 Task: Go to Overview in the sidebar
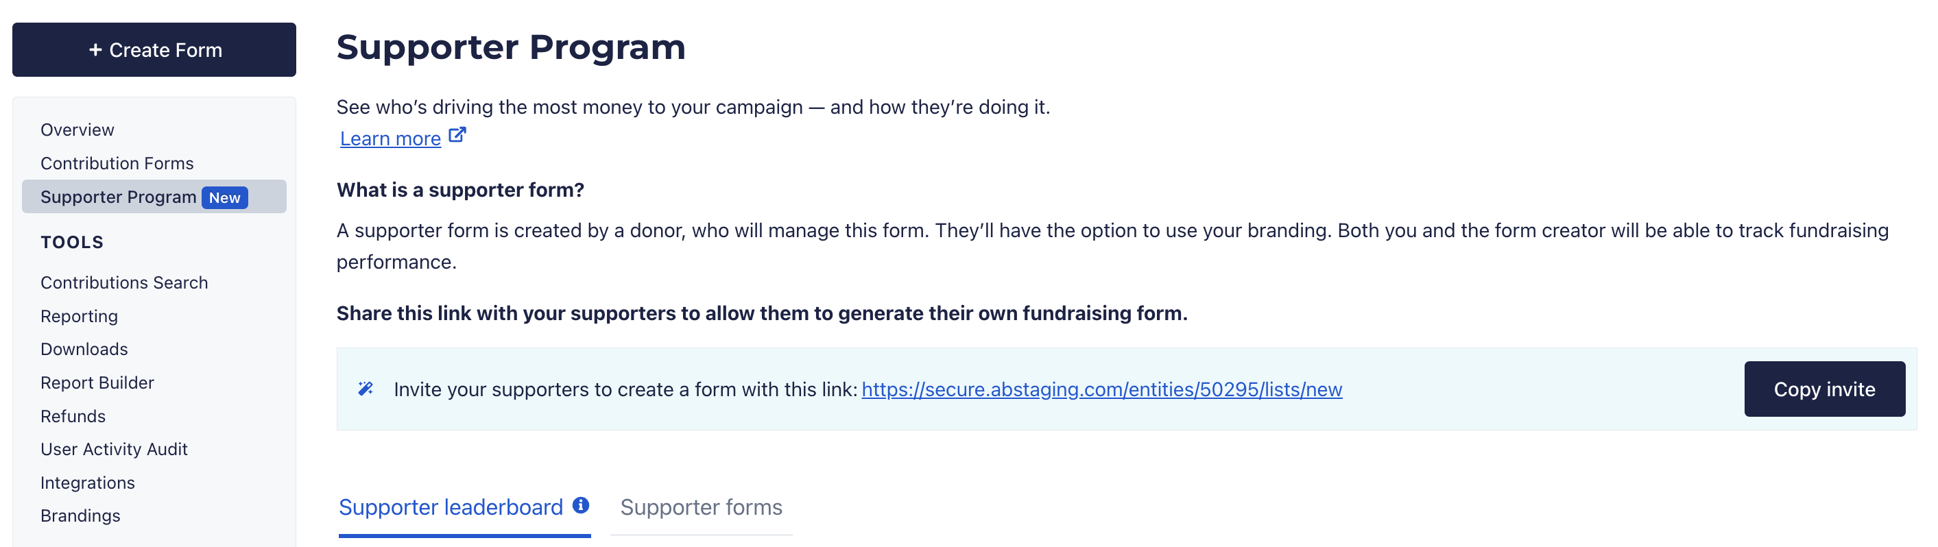77,130
